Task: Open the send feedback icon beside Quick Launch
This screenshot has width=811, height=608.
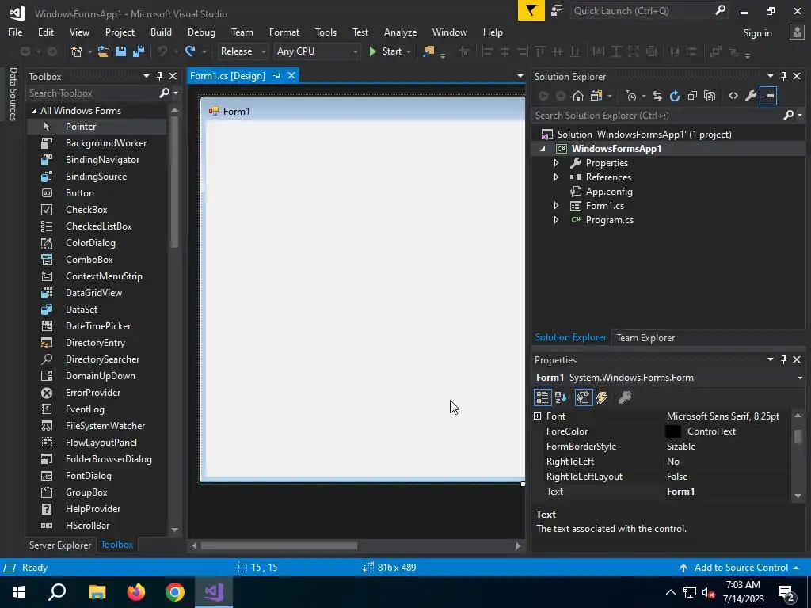Action: 557,10
